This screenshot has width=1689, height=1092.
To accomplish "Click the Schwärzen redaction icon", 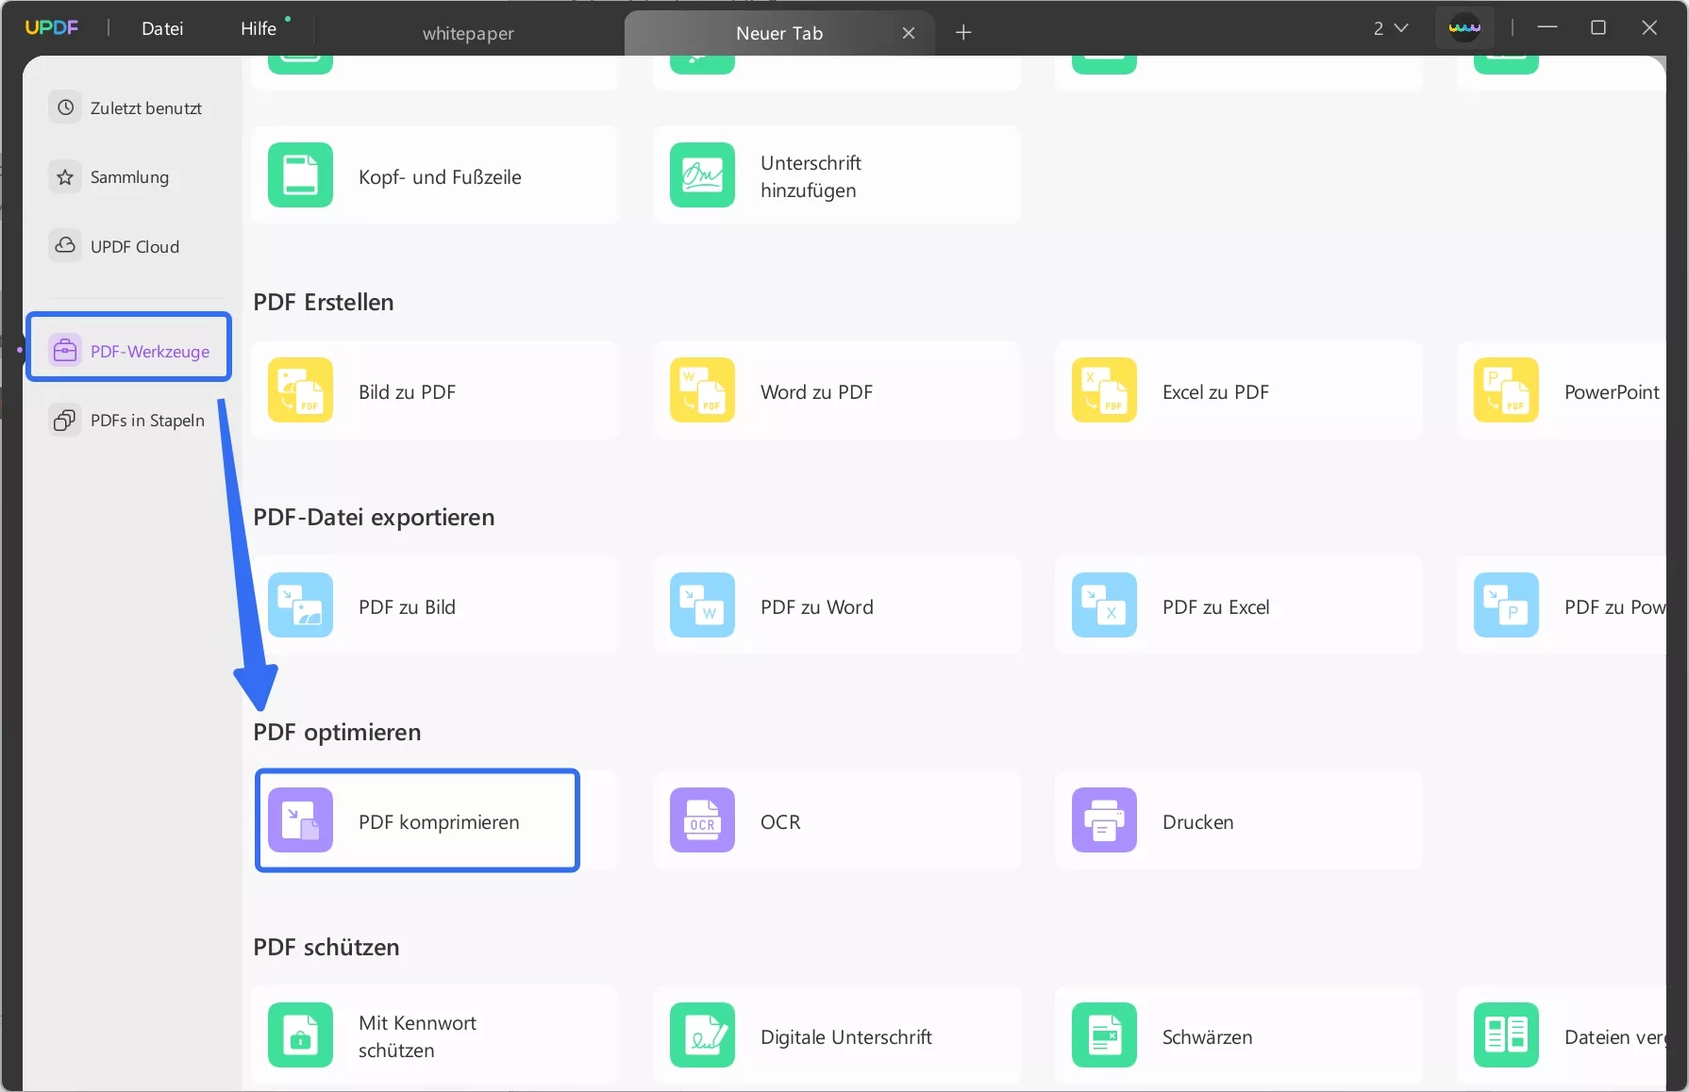I will pyautogui.click(x=1104, y=1034).
